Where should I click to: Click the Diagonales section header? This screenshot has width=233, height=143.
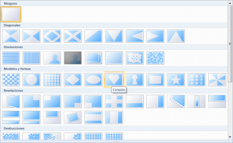(114, 25)
